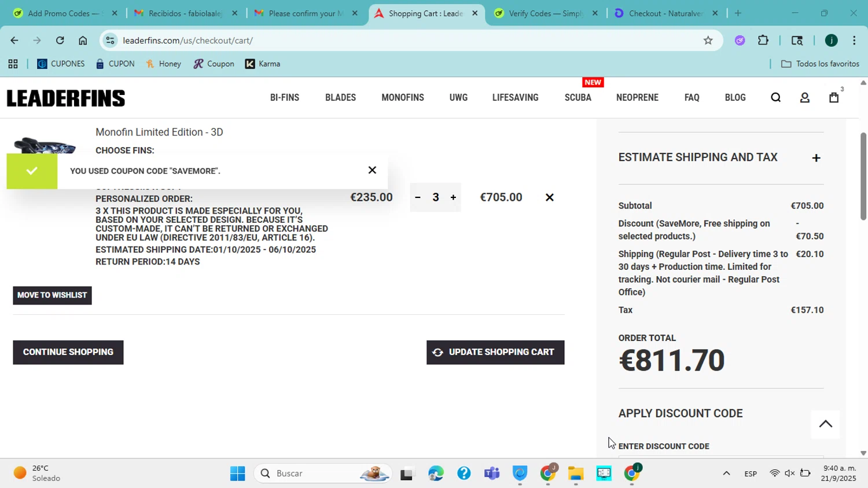The width and height of the screenshot is (868, 488).
Task: Open the Honey bookmark
Action: tap(164, 64)
